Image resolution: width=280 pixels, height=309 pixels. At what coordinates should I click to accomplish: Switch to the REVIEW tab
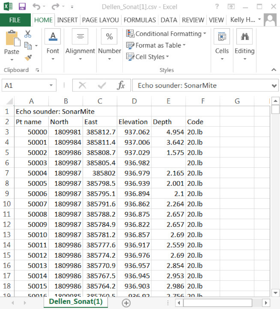193,20
